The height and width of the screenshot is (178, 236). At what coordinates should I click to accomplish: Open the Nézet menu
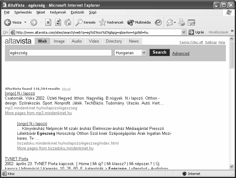[41, 12]
